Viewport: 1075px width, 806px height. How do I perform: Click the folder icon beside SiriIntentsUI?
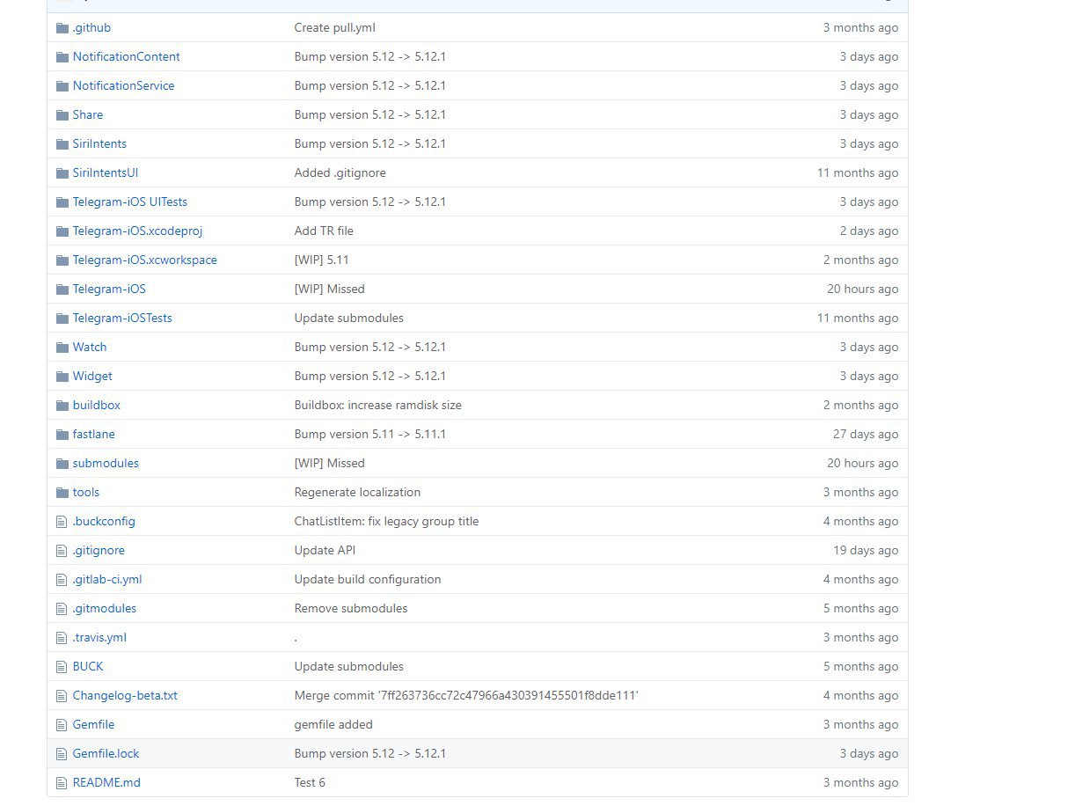(x=62, y=173)
